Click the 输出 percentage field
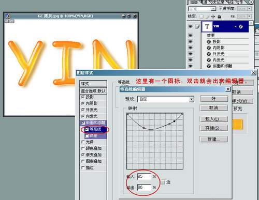The height and width of the screenshot is (200, 259). coord(144,188)
